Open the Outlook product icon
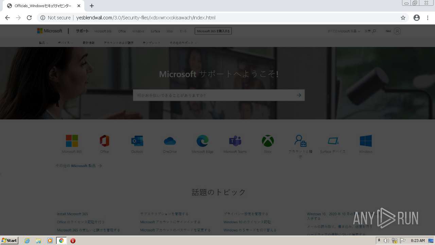 [x=137, y=141]
